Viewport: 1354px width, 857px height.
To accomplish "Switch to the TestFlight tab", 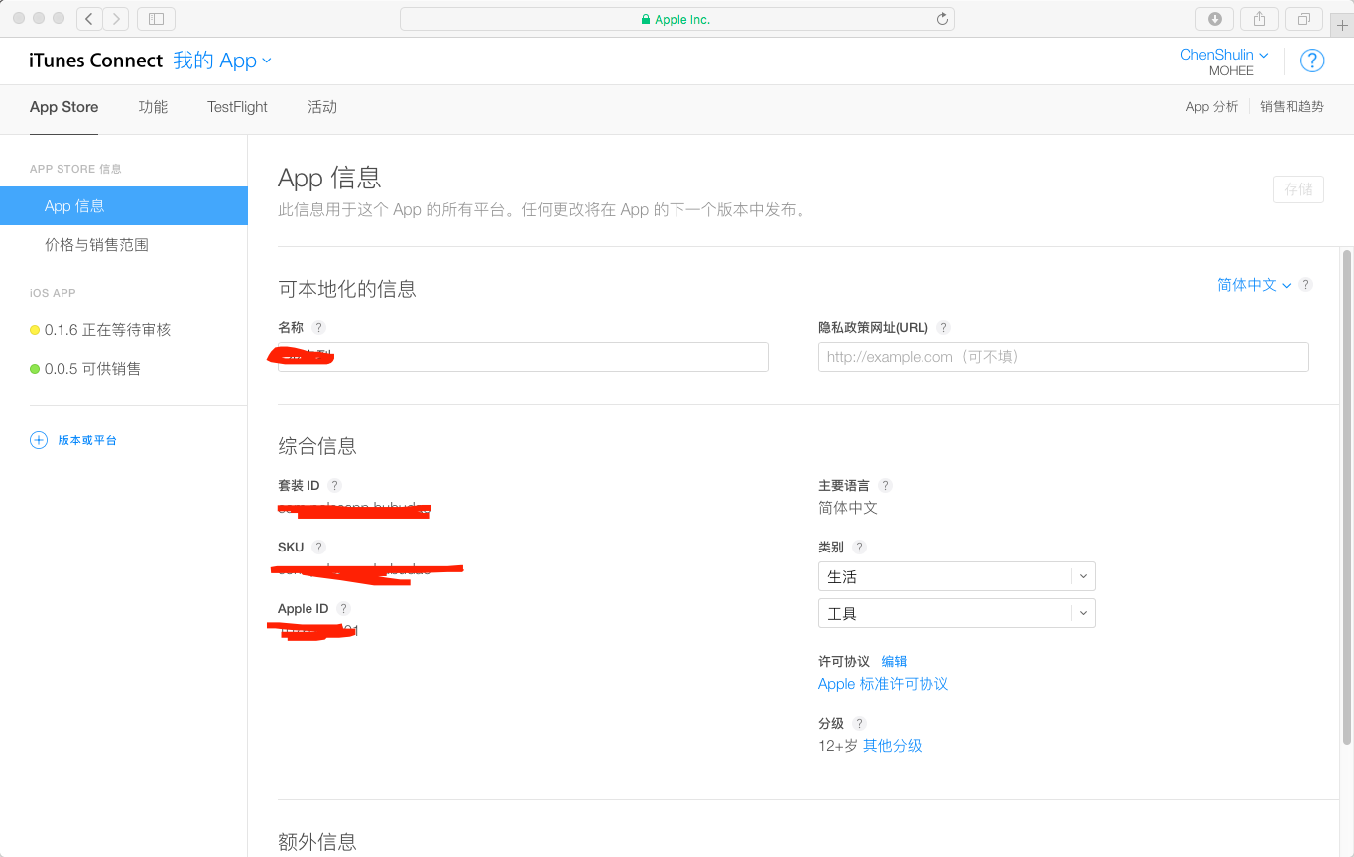I will pyautogui.click(x=237, y=107).
